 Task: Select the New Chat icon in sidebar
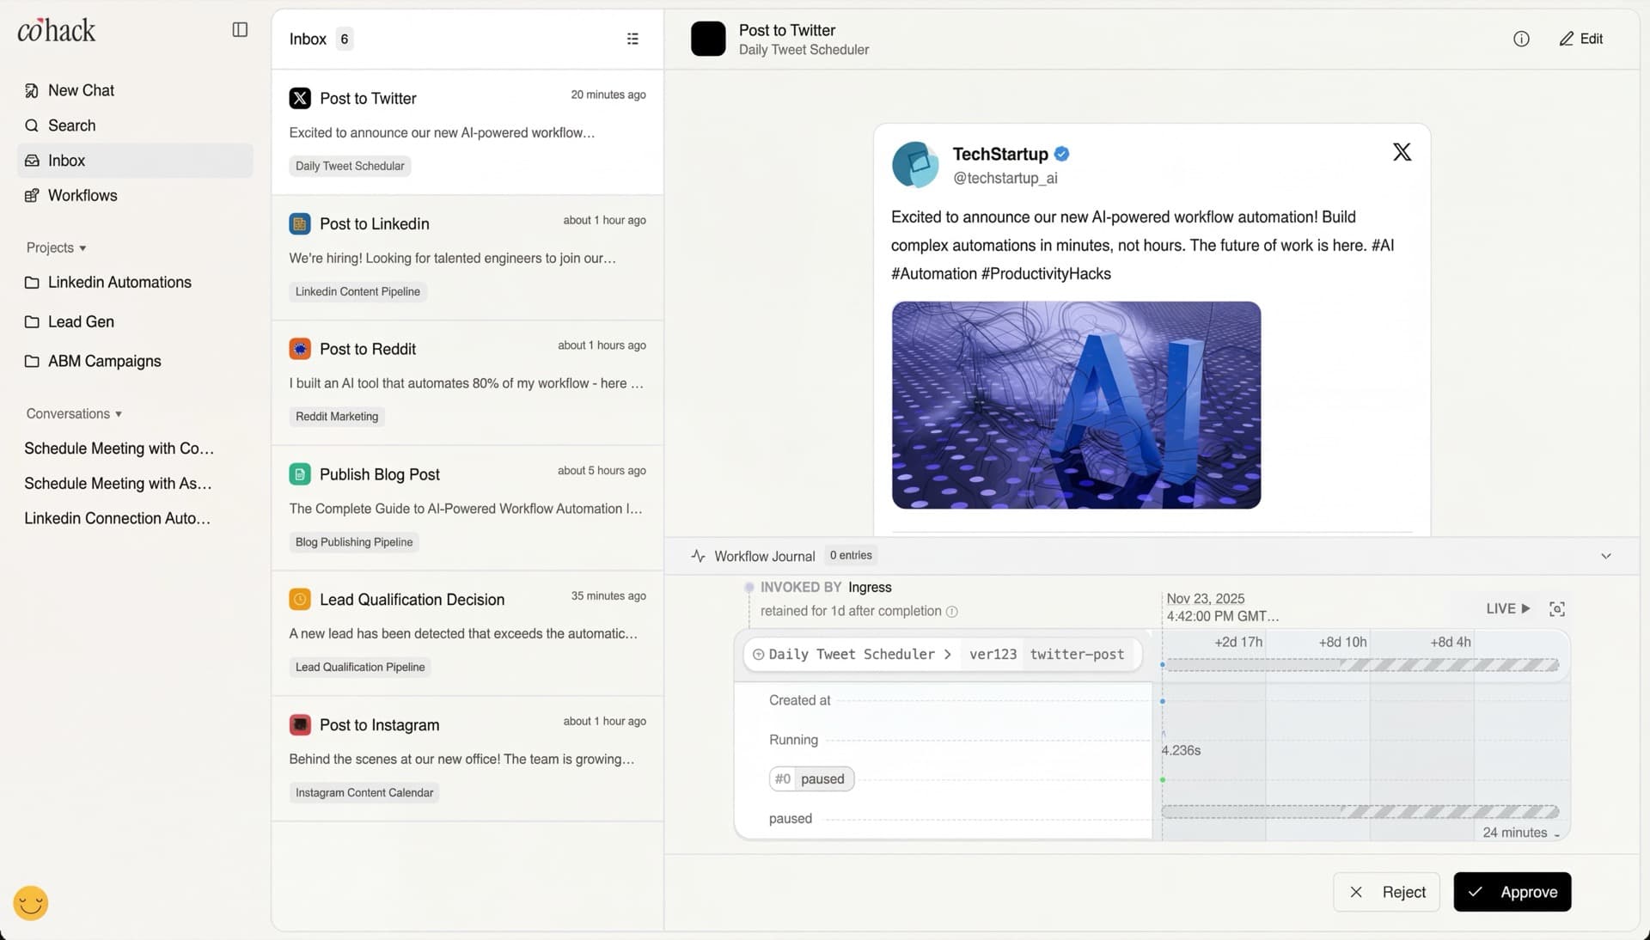pyautogui.click(x=31, y=90)
